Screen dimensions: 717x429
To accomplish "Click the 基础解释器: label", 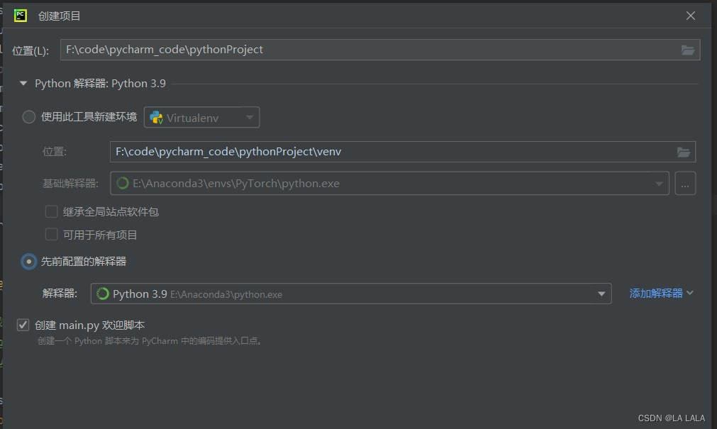I will (70, 184).
